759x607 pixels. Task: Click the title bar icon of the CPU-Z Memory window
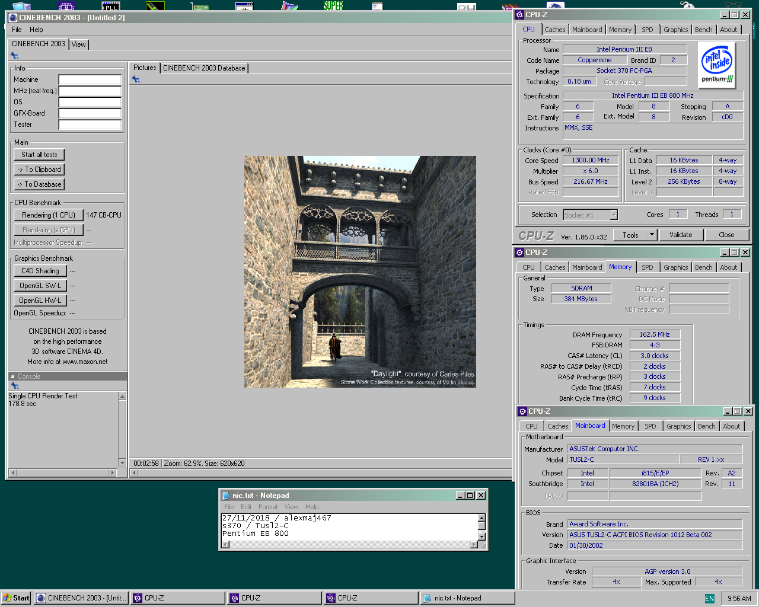click(519, 253)
